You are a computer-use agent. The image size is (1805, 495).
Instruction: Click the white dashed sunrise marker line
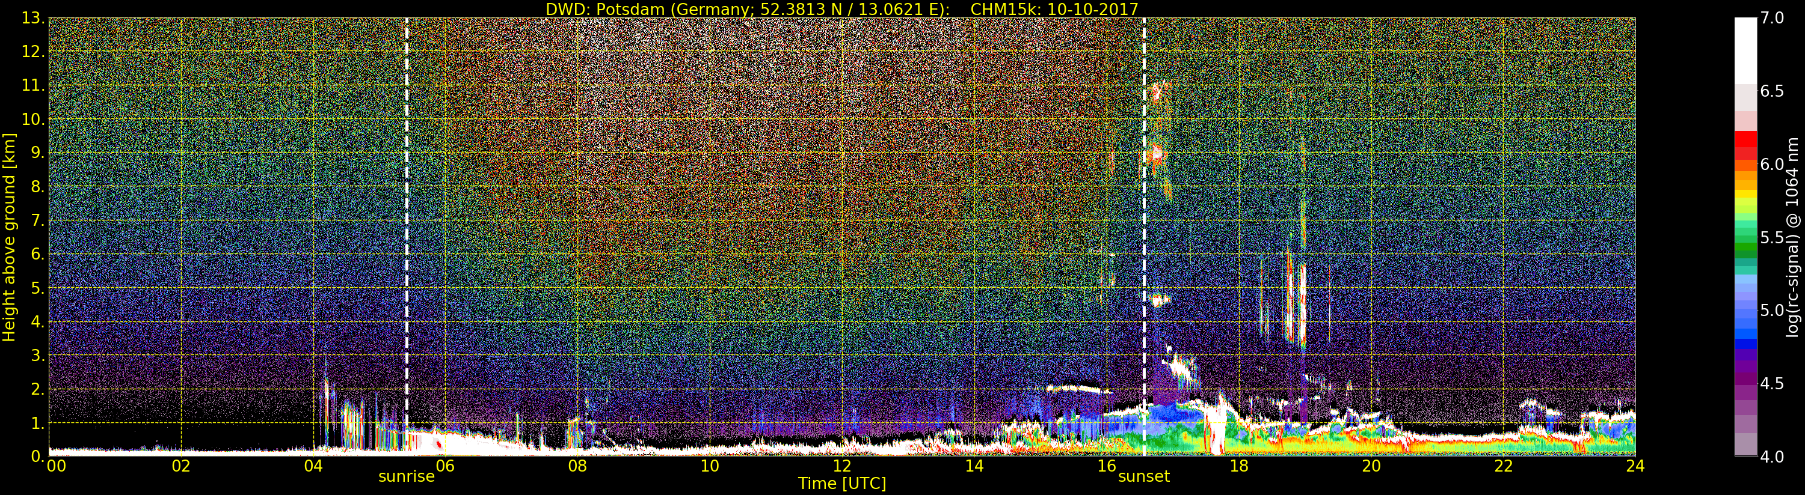[x=407, y=237]
